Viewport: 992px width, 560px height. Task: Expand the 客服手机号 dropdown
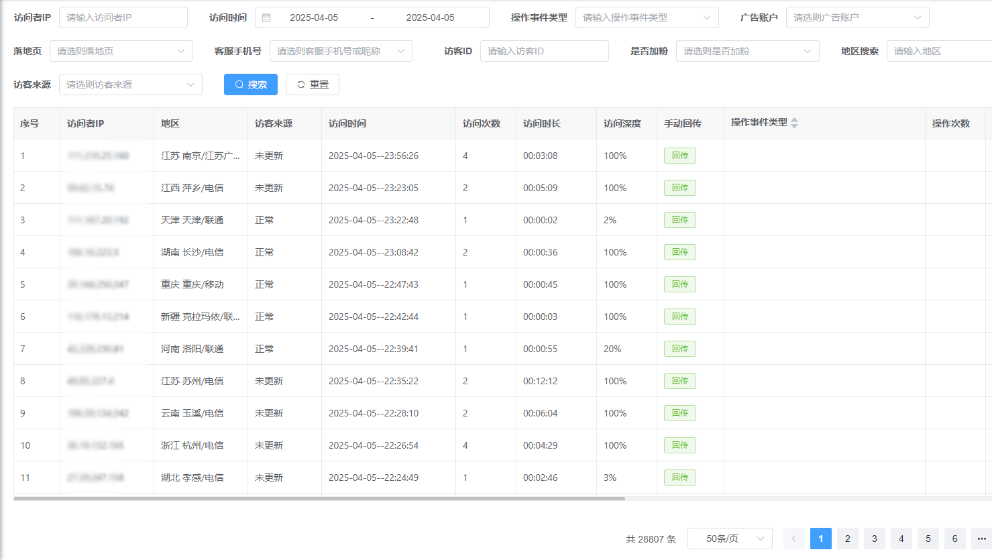click(341, 51)
